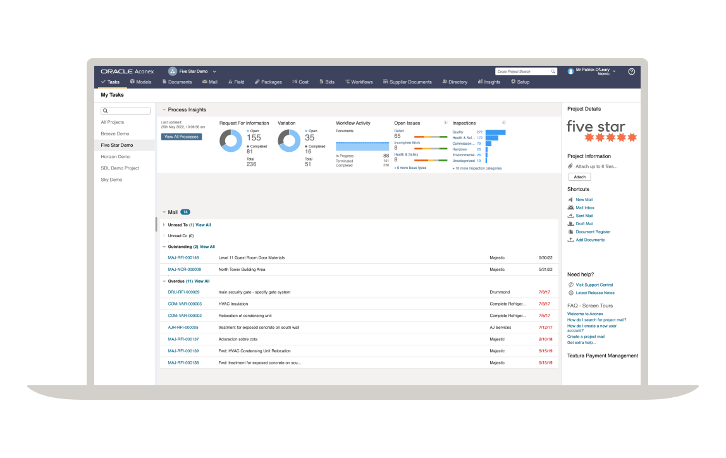Click the Variation donut chart

[x=289, y=141]
